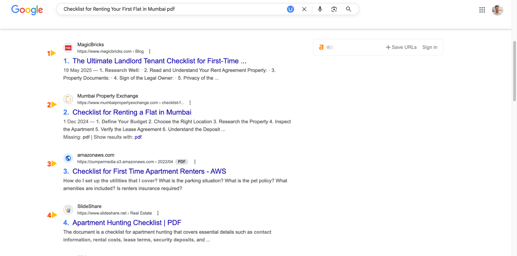Select the orange extension icon in the side panel
Viewport: 517px width, 256px height.
point(321,47)
